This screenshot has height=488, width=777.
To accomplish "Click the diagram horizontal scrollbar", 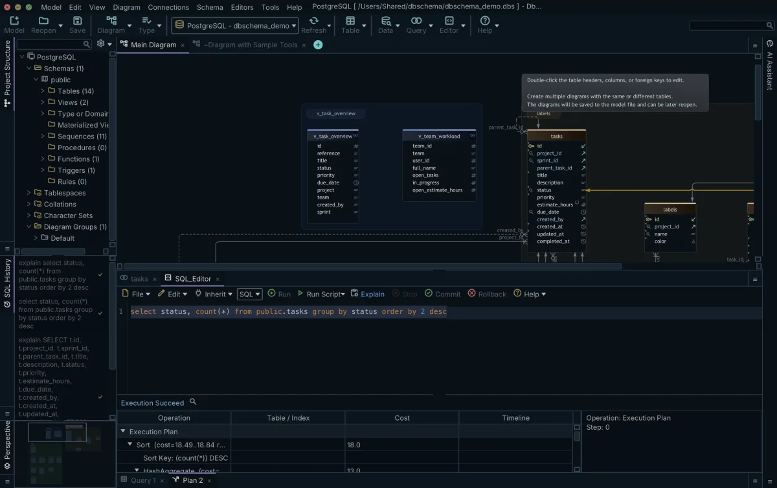I will pyautogui.click(x=373, y=266).
